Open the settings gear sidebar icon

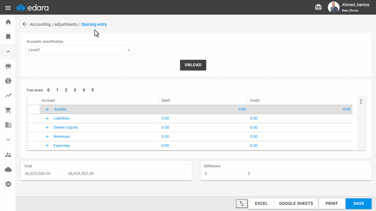pos(8,184)
